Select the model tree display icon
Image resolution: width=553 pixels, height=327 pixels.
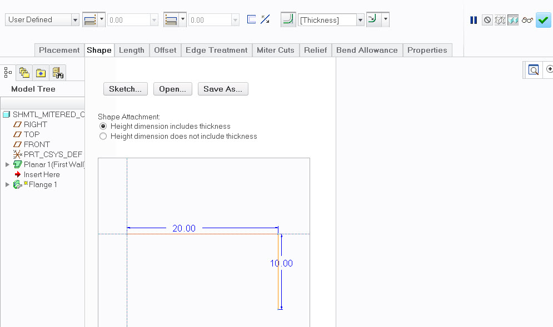point(8,72)
